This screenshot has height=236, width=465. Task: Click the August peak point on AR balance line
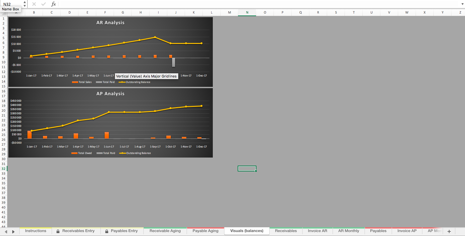point(155,37)
